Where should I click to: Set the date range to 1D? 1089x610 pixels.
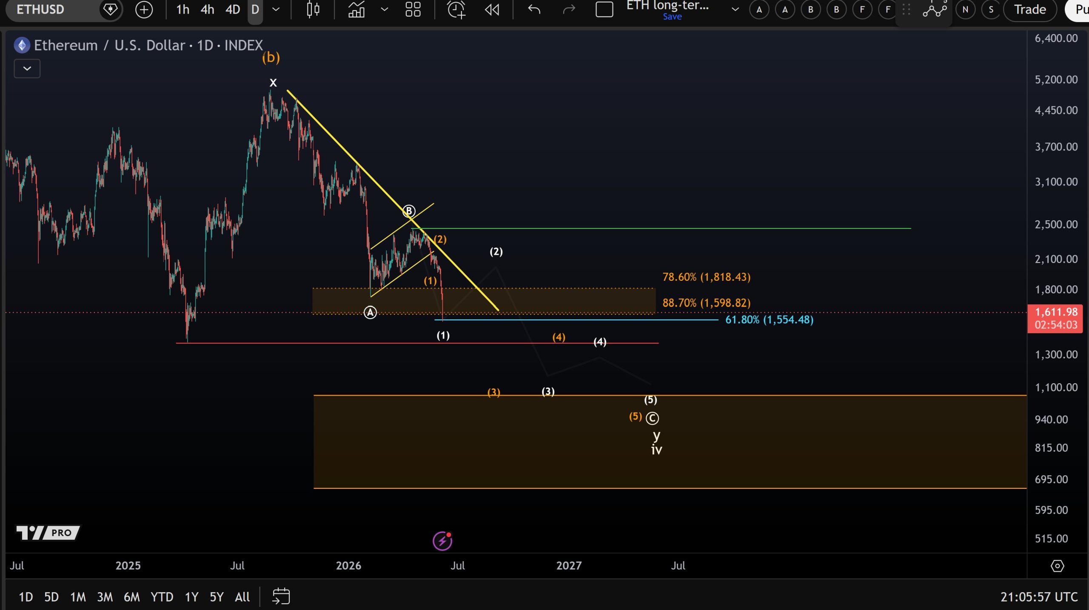click(x=26, y=597)
